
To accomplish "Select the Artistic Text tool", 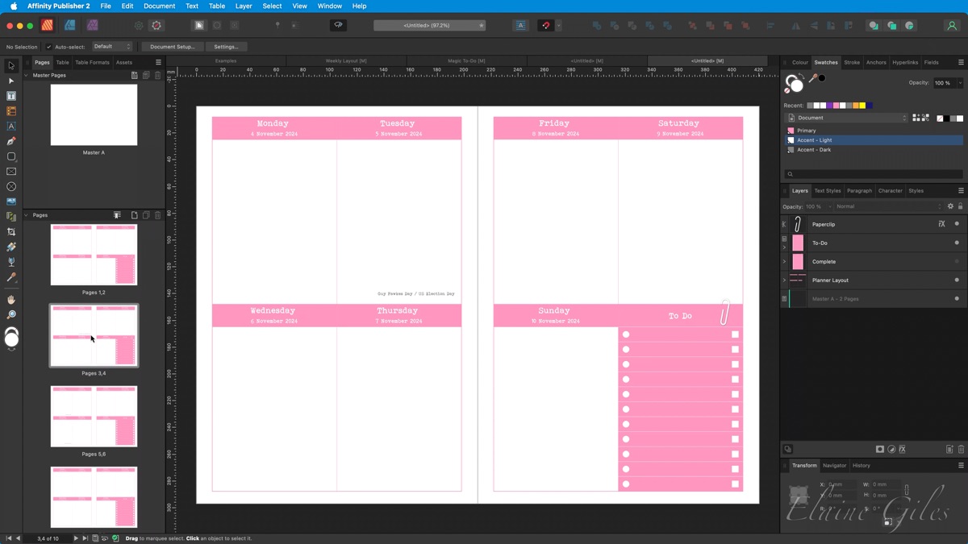I will tap(11, 127).
